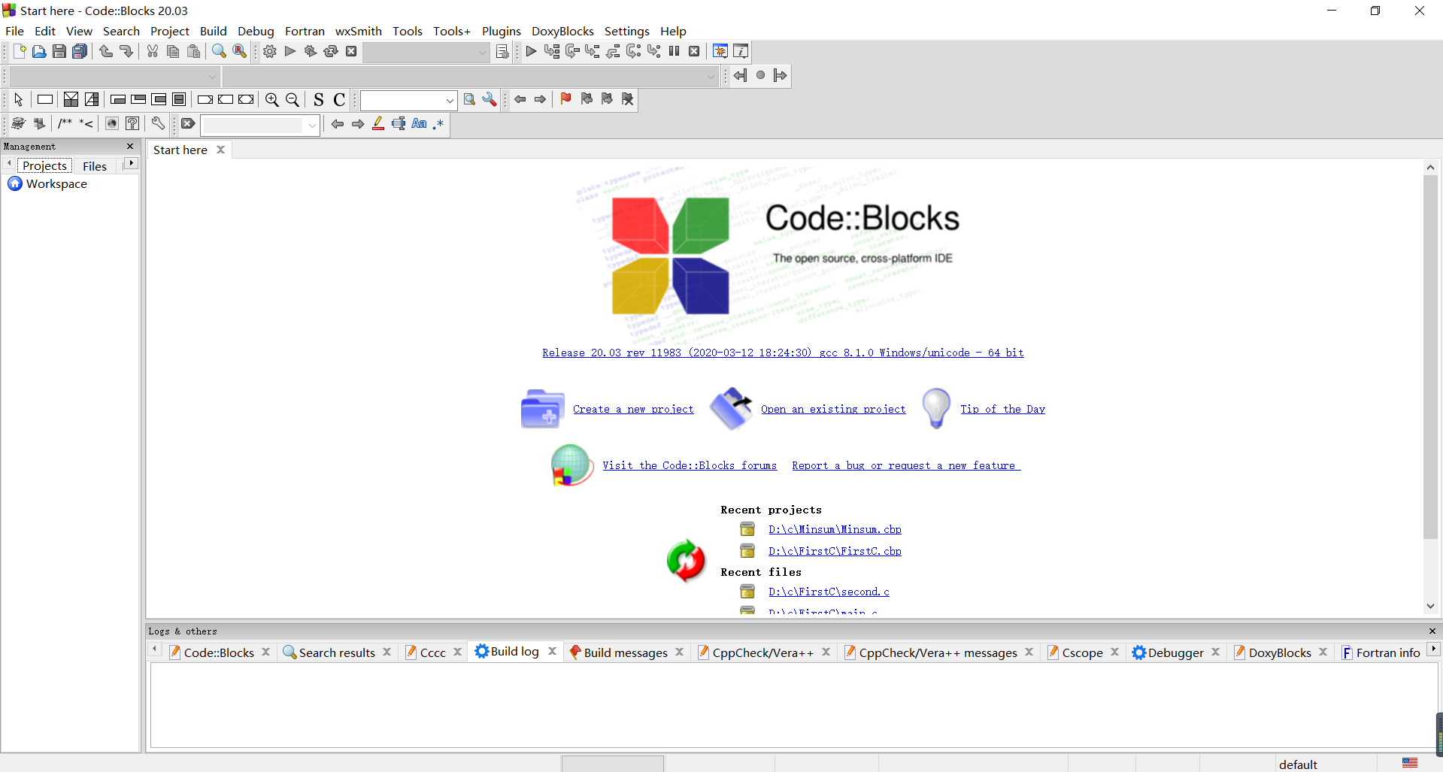
Task: Open the debugging windows dropdown
Action: (720, 51)
